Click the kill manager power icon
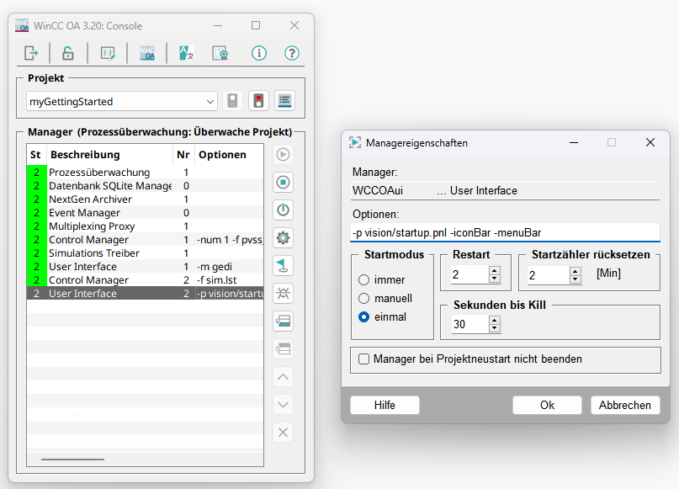 click(x=283, y=210)
